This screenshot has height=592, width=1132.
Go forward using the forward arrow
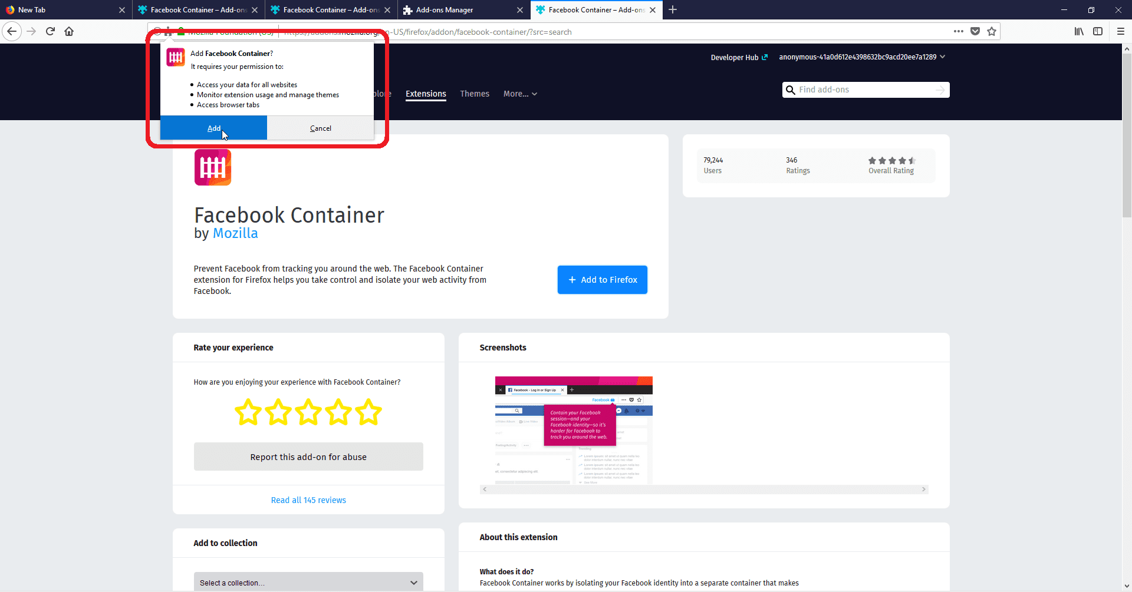point(31,31)
